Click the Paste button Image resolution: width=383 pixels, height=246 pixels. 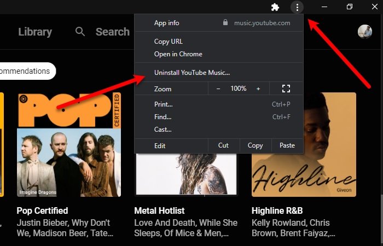click(287, 145)
